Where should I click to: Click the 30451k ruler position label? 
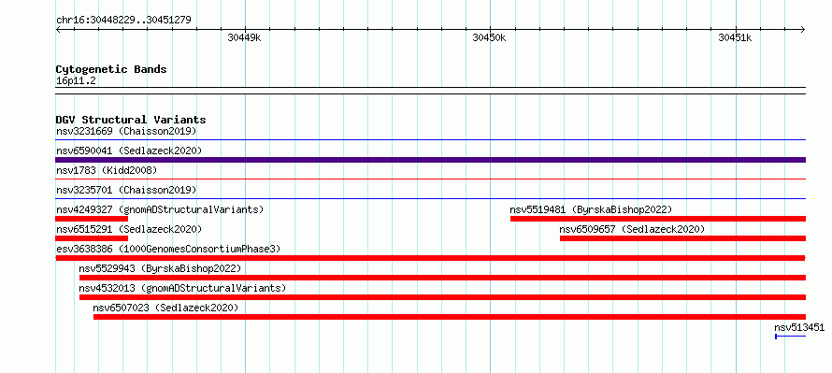[735, 37]
